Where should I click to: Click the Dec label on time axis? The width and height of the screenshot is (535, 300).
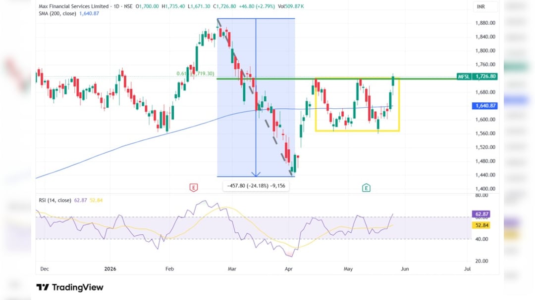[x=45, y=269]
